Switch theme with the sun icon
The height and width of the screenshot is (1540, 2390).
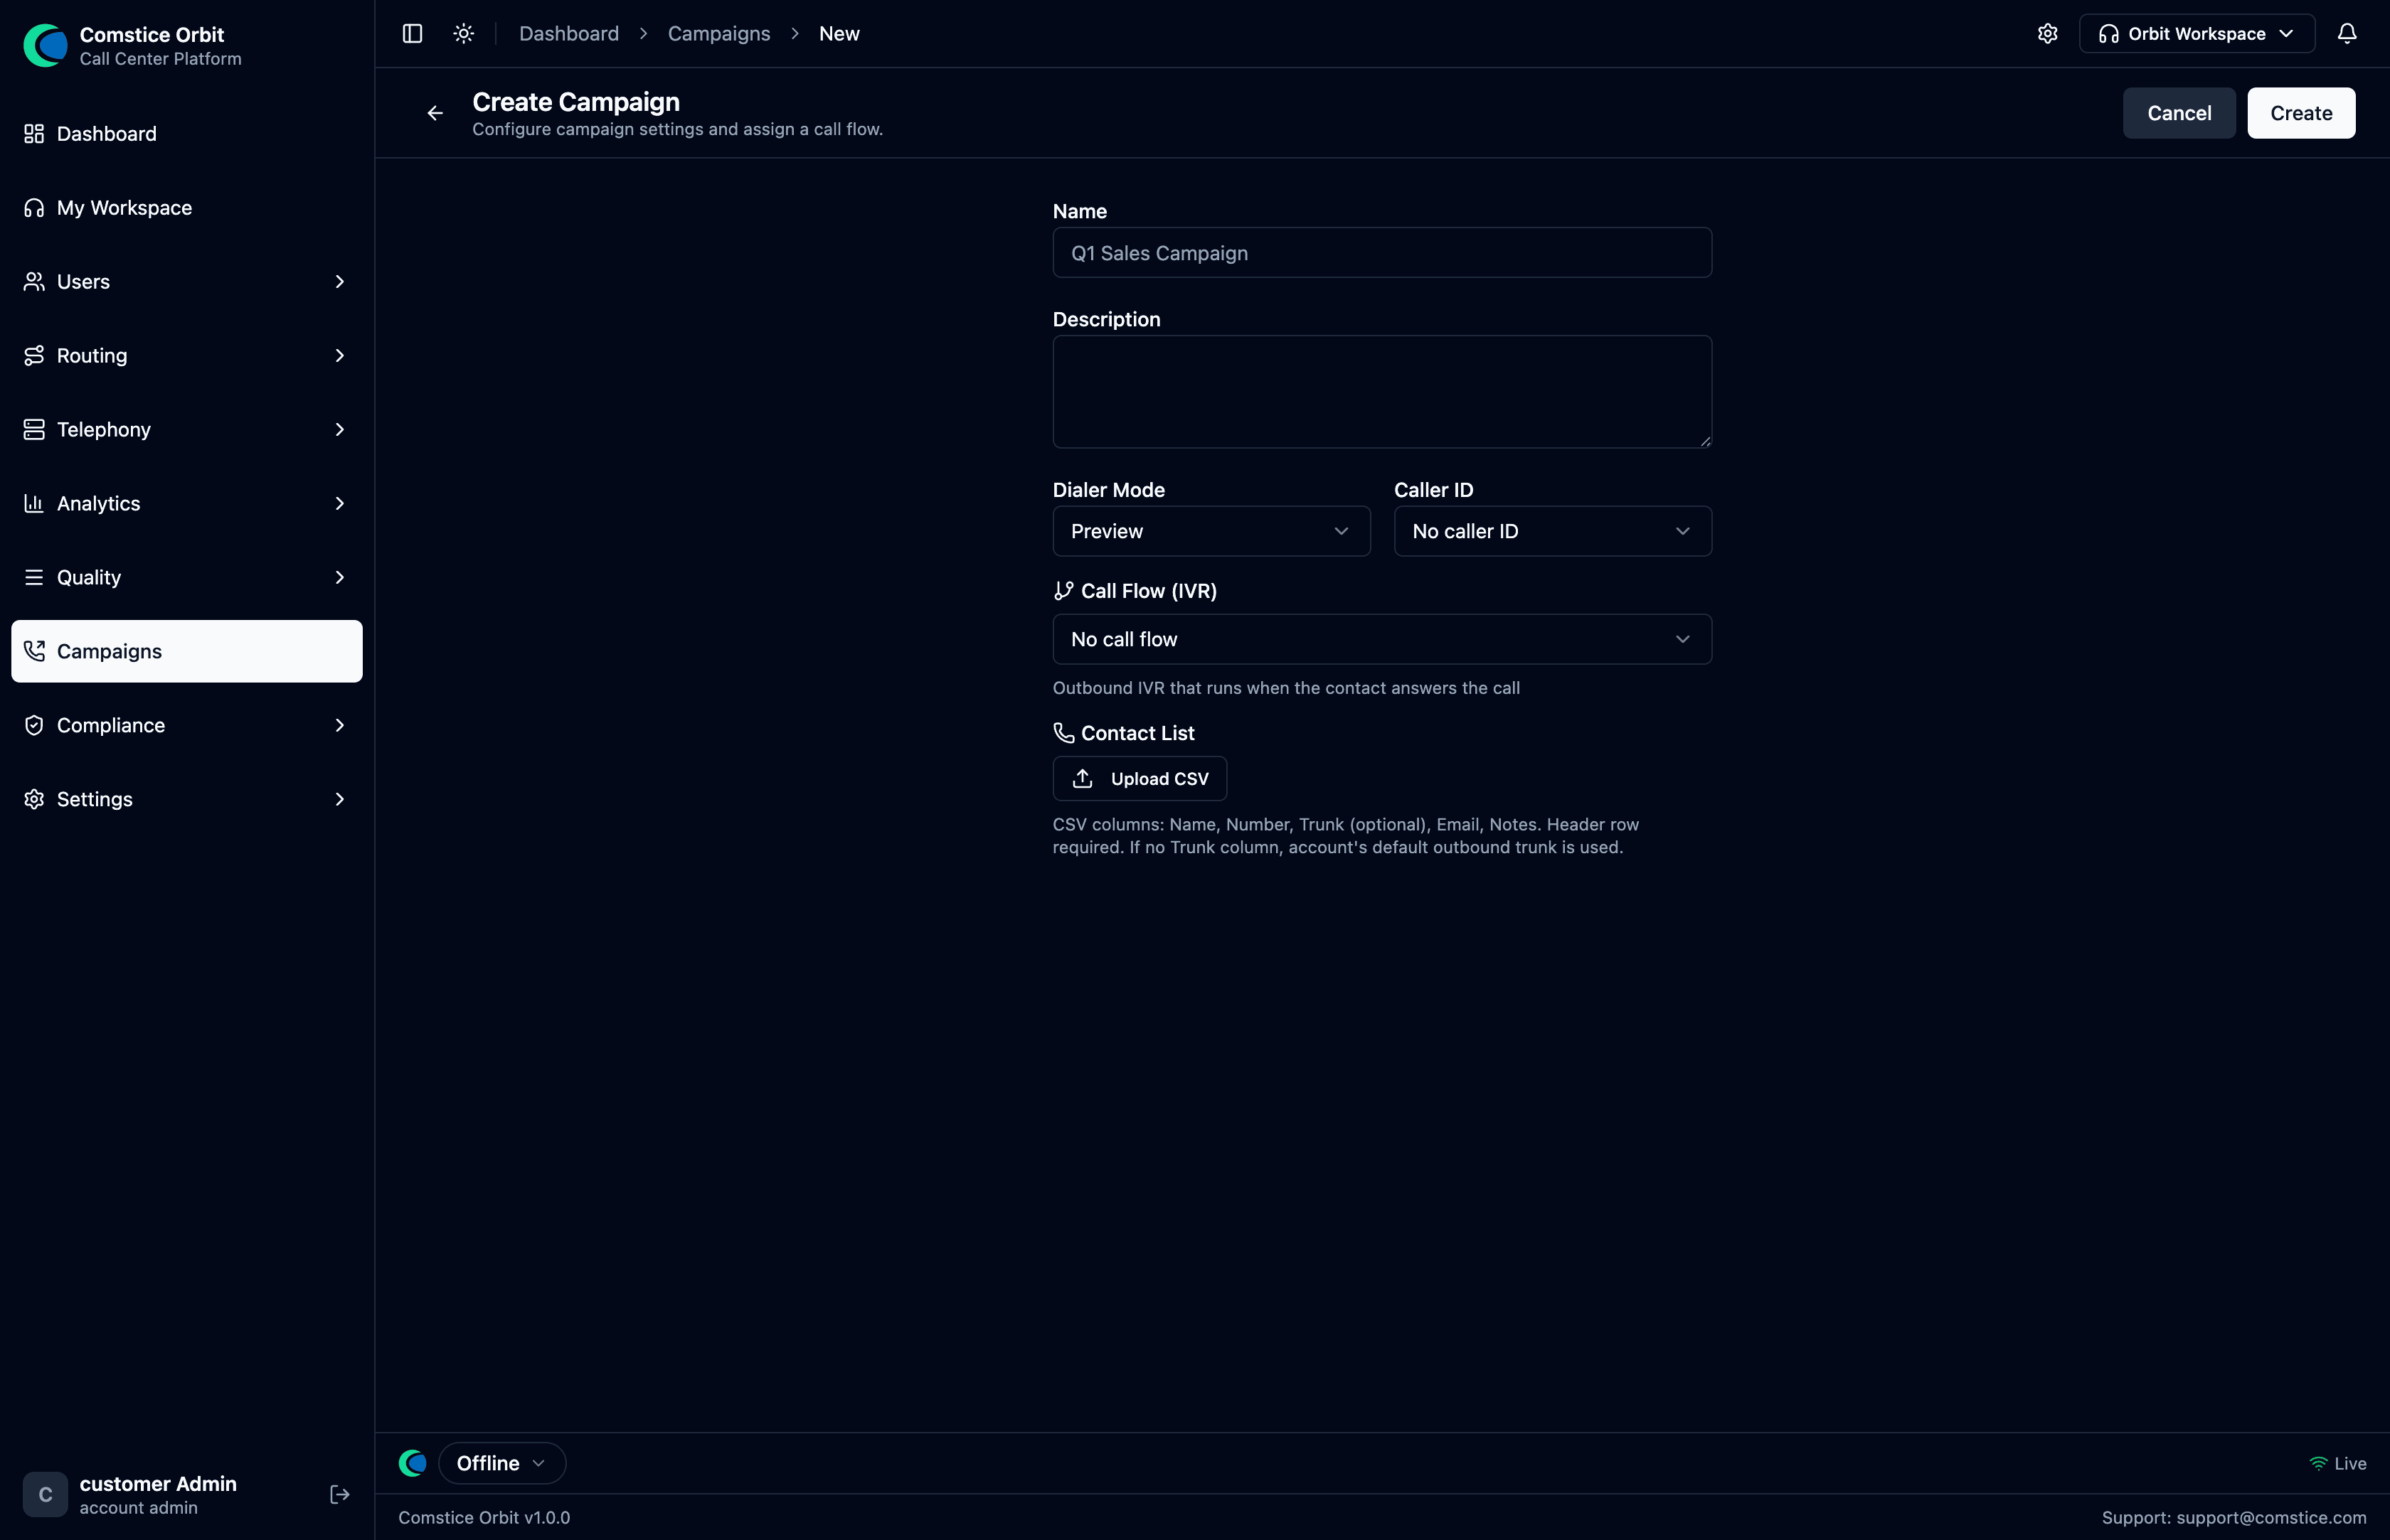(463, 34)
